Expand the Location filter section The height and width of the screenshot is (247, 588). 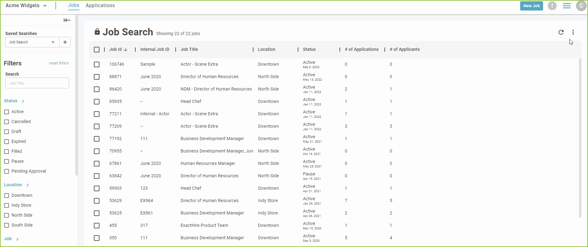[16, 185]
